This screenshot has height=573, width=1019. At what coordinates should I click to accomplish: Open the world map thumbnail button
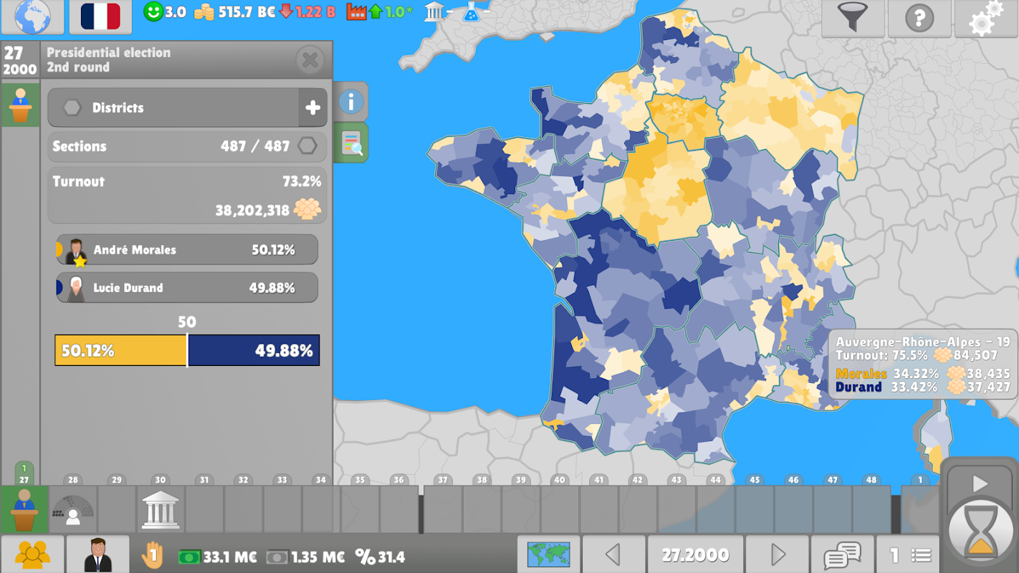click(548, 554)
